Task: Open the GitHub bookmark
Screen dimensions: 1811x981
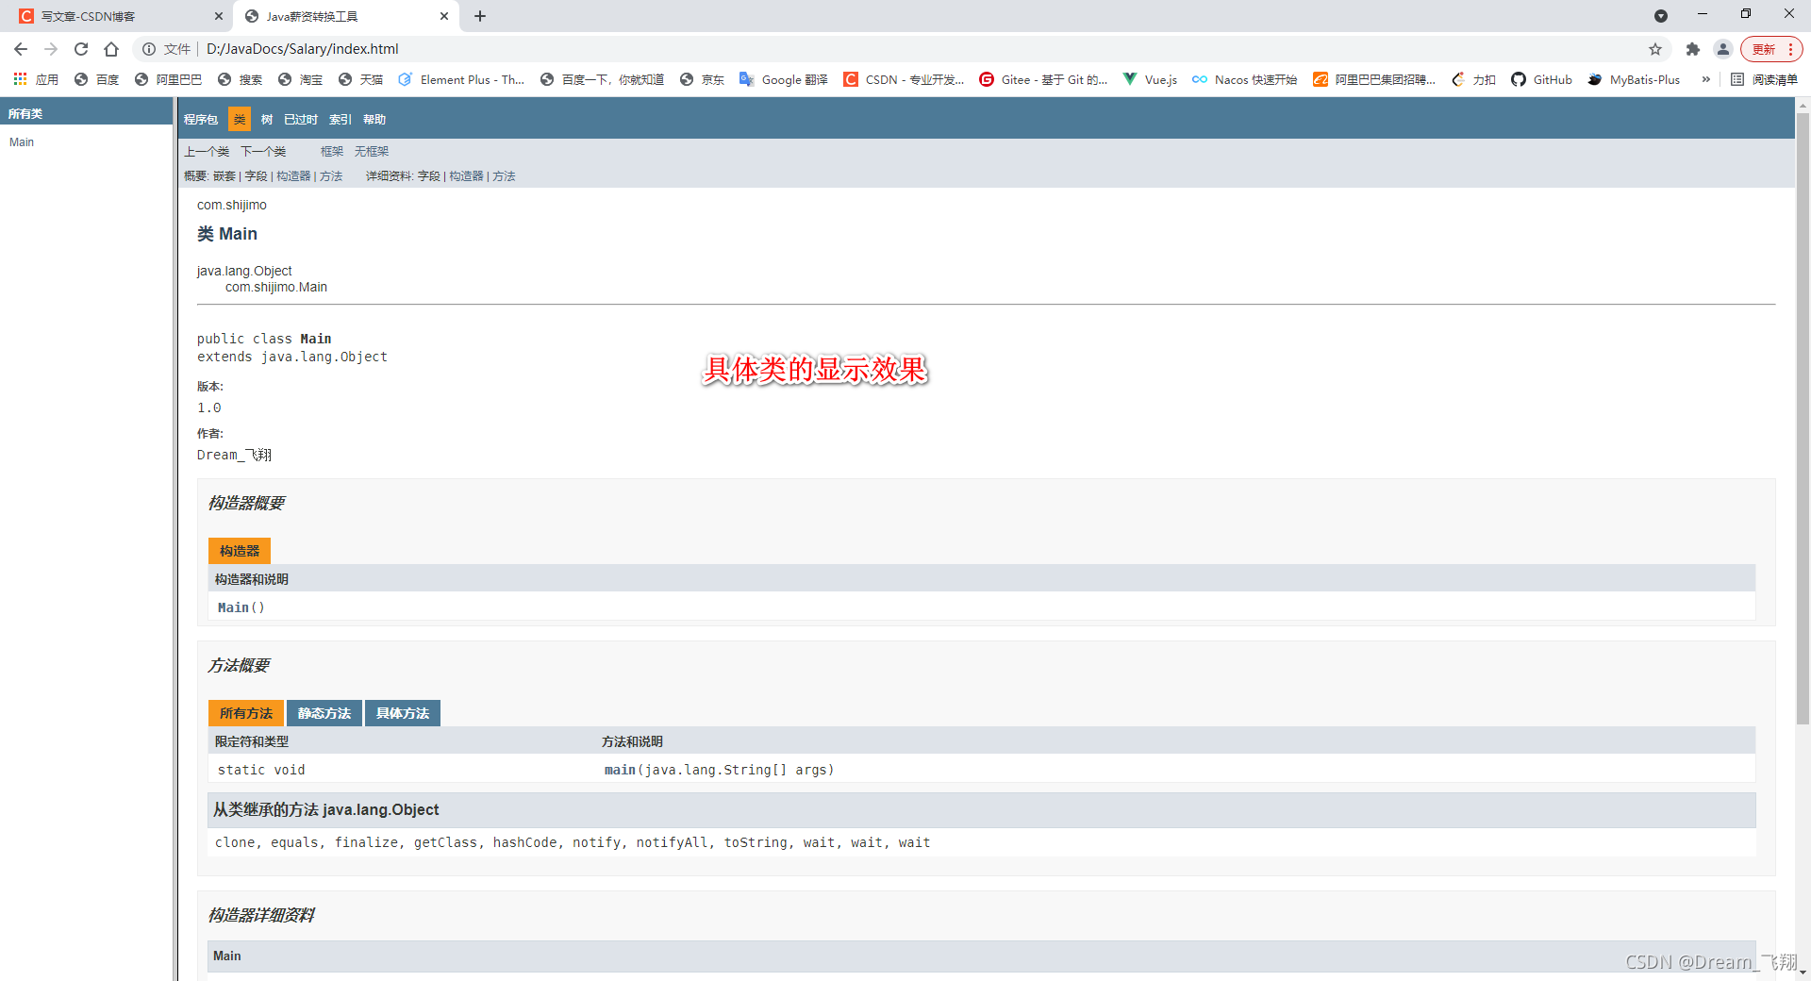Action: click(1541, 79)
